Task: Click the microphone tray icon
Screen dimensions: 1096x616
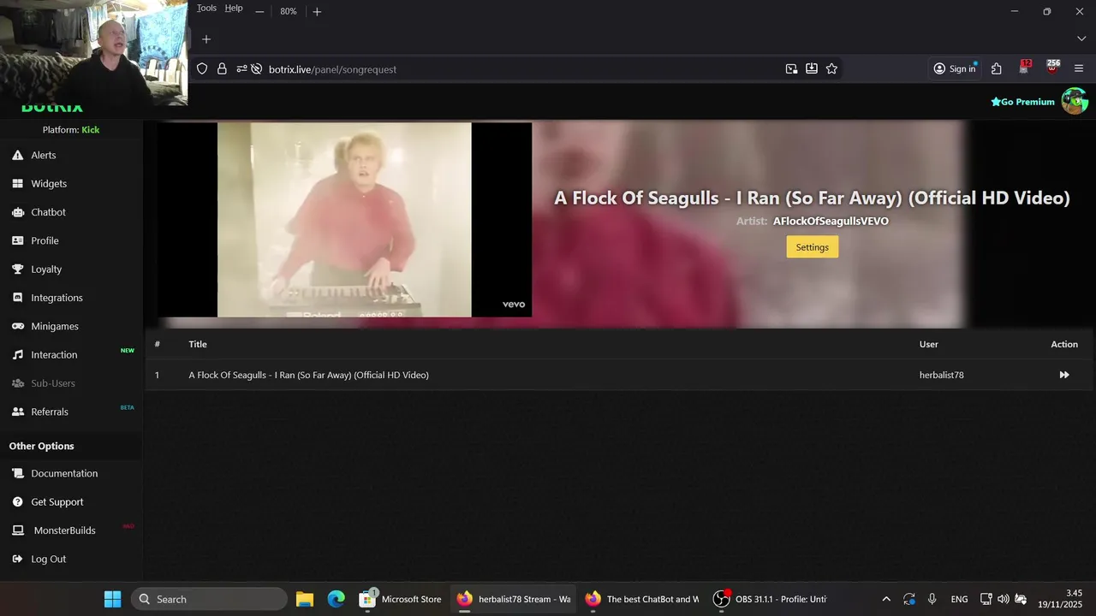Action: click(x=932, y=599)
